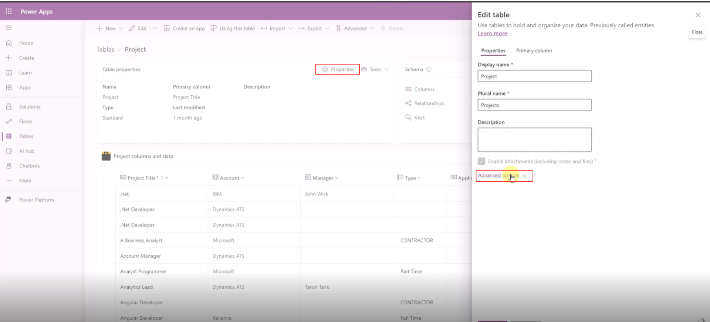
Task: Open the Advanced dropdown in toolbar
Action: pos(355,28)
